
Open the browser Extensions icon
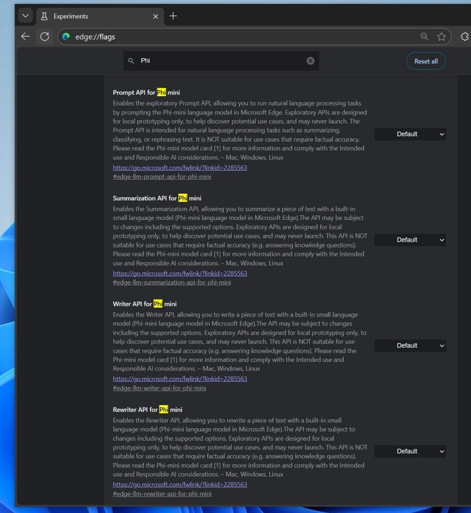click(464, 36)
